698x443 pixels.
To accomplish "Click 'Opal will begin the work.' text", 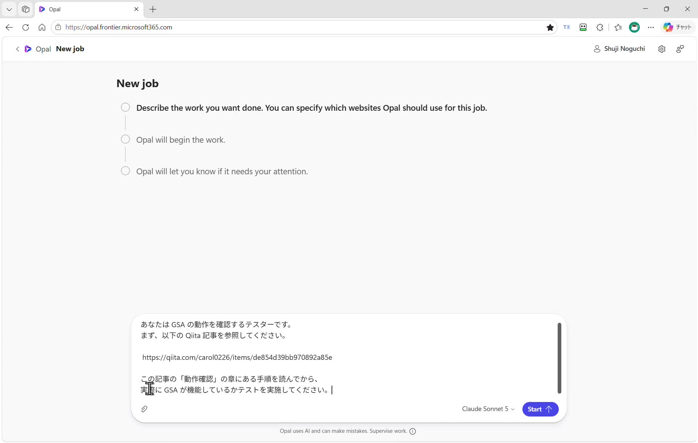I will point(181,140).
